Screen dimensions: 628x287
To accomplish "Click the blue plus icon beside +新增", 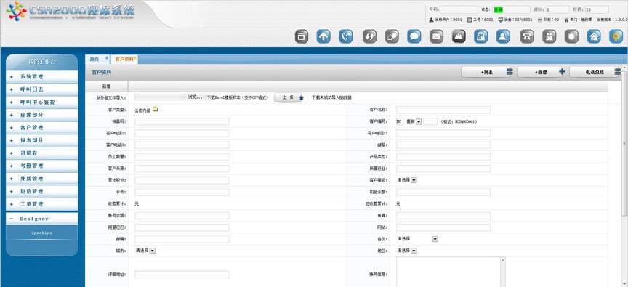I will (563, 72).
